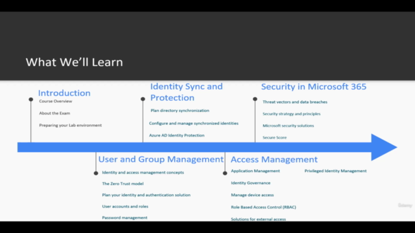This screenshot has width=415, height=233.
Task: Click the 'Security in Microsoft 365' heading
Action: click(x=314, y=87)
